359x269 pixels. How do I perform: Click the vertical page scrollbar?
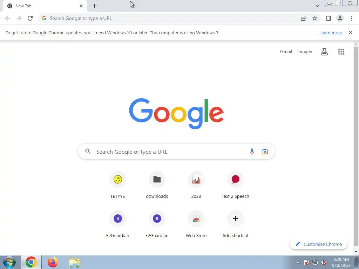356,146
